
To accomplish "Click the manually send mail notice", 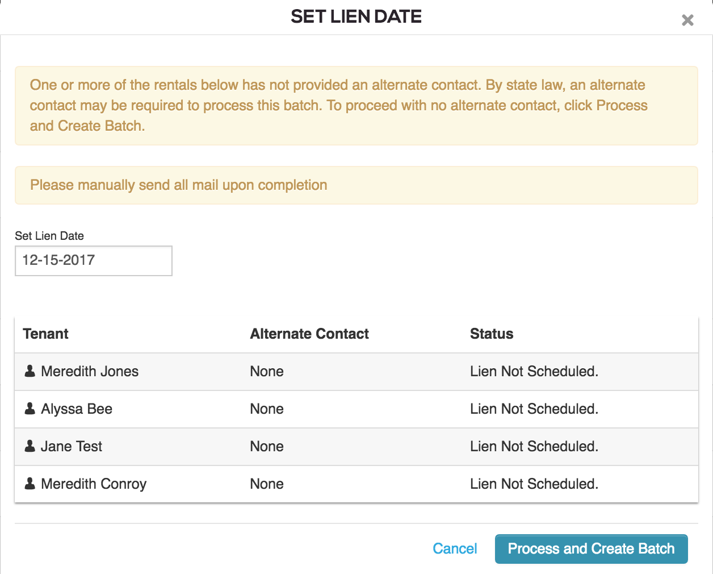I will [x=356, y=185].
